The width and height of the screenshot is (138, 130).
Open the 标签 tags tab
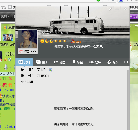pyautogui.click(x=78, y=62)
